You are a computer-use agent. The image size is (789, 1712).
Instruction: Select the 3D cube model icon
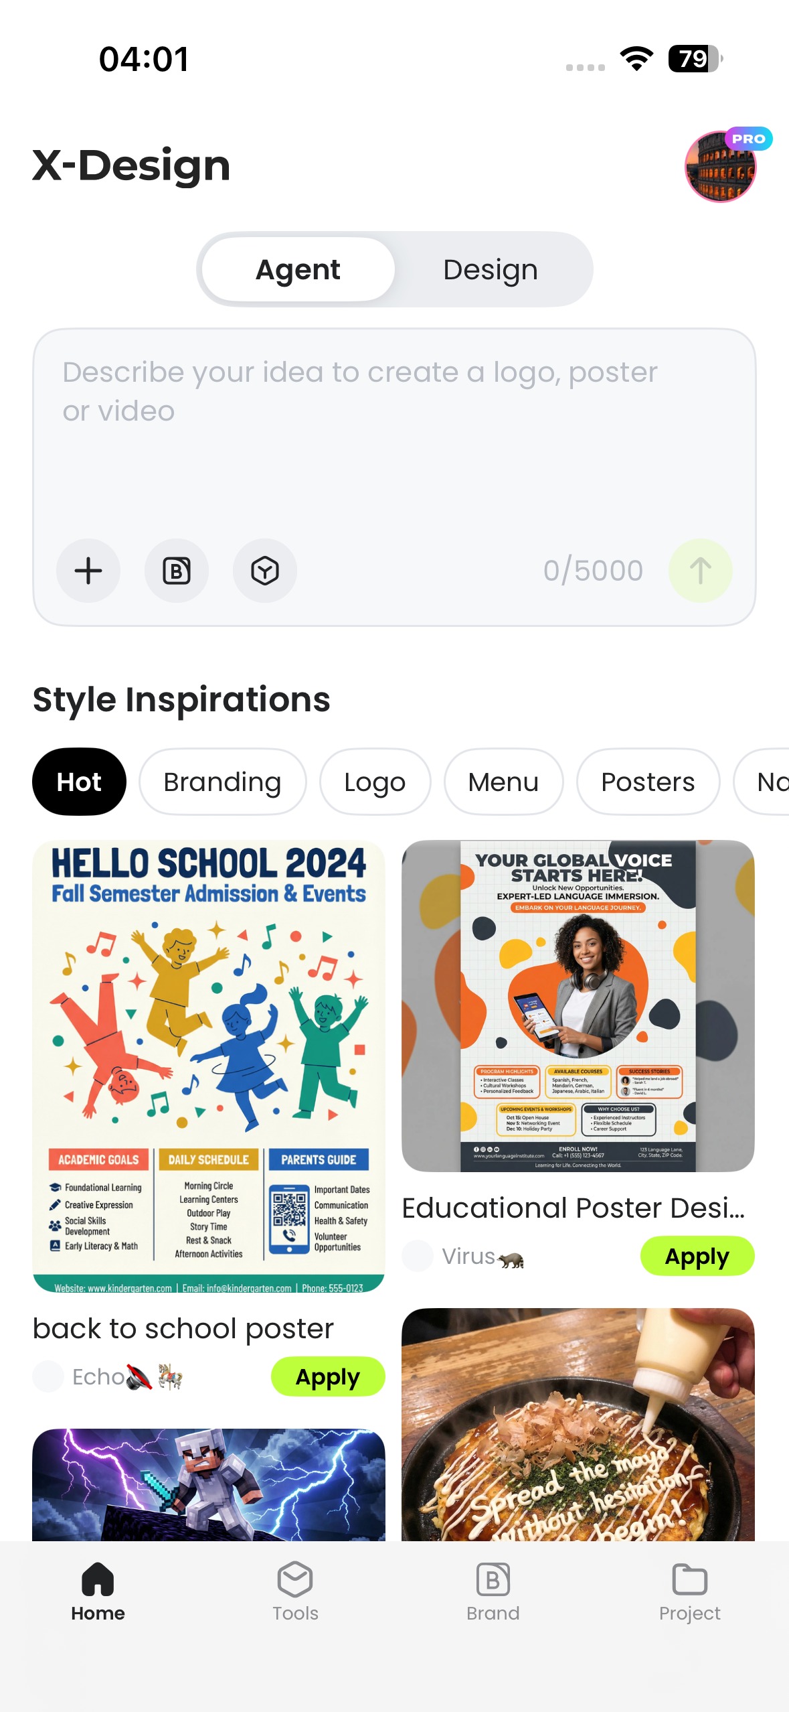tap(265, 571)
